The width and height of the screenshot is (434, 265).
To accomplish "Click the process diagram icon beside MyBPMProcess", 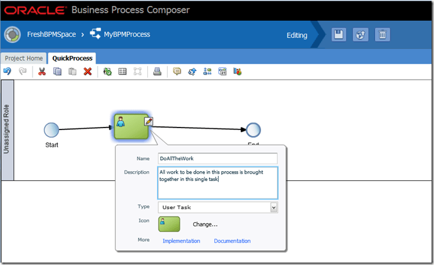I will coord(95,34).
